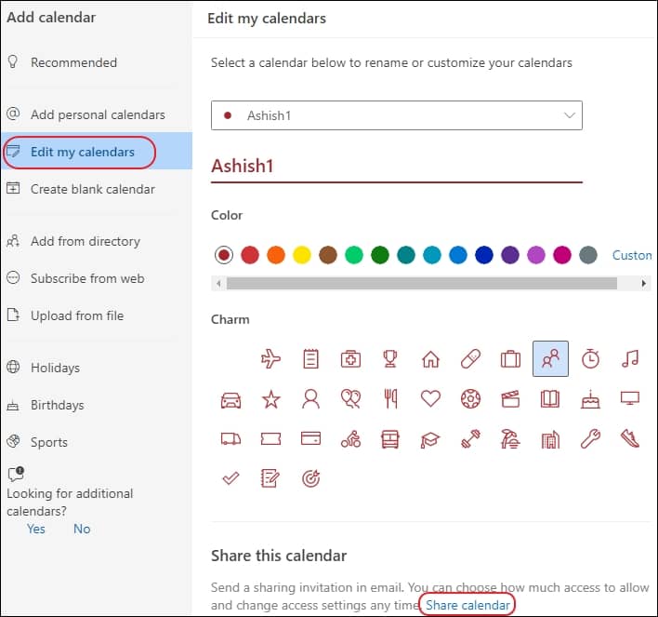Choose the orange color swatch
The height and width of the screenshot is (617, 658).
tap(276, 255)
